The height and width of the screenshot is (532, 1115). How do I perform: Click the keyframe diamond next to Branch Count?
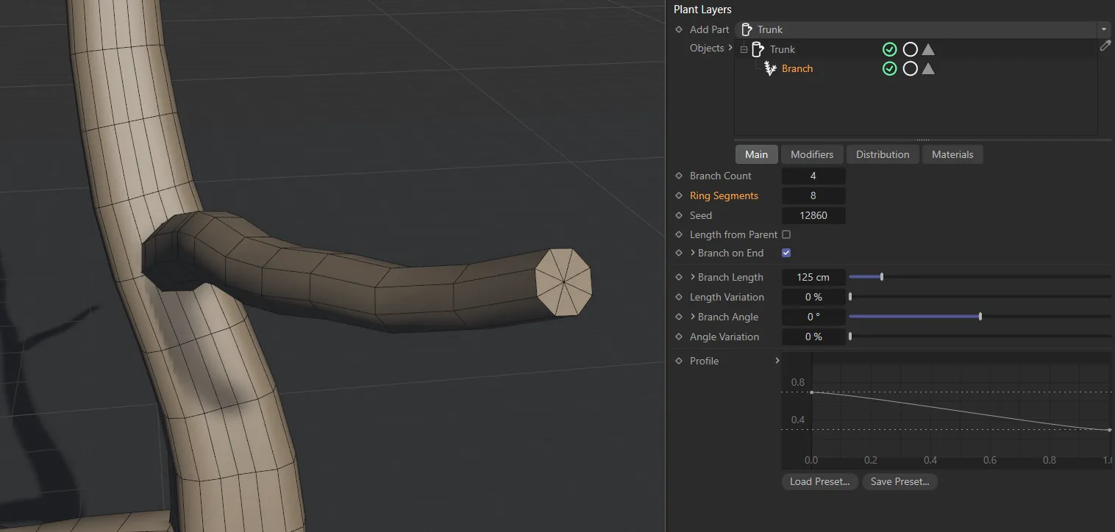click(679, 176)
